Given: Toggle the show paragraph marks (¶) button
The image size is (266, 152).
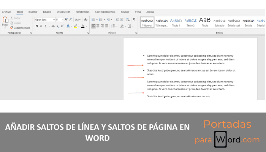Looking at the screenshot, I should (134, 19).
